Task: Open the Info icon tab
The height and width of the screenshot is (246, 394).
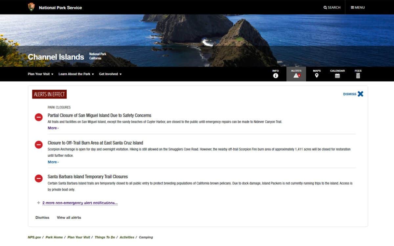Action: click(x=275, y=74)
